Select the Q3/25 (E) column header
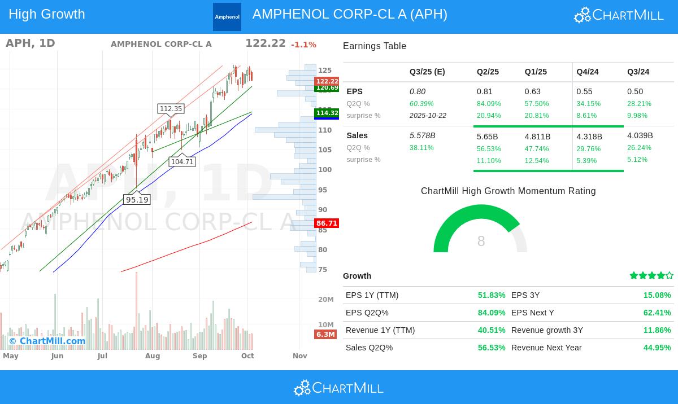This screenshot has height=404, width=678. (427, 72)
